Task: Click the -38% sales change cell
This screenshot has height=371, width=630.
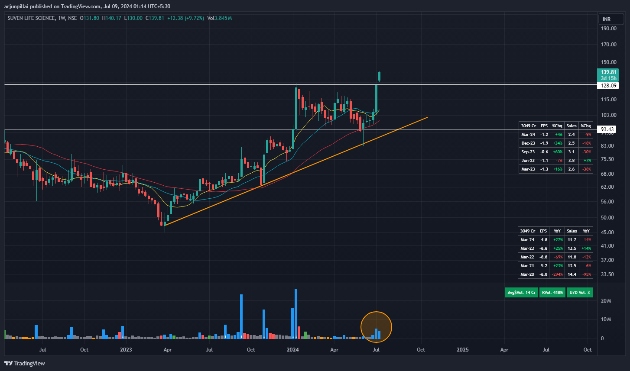Action: coord(586,169)
